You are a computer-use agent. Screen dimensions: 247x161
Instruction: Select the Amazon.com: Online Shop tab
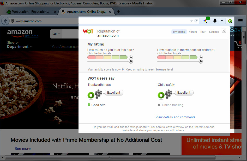87,12
